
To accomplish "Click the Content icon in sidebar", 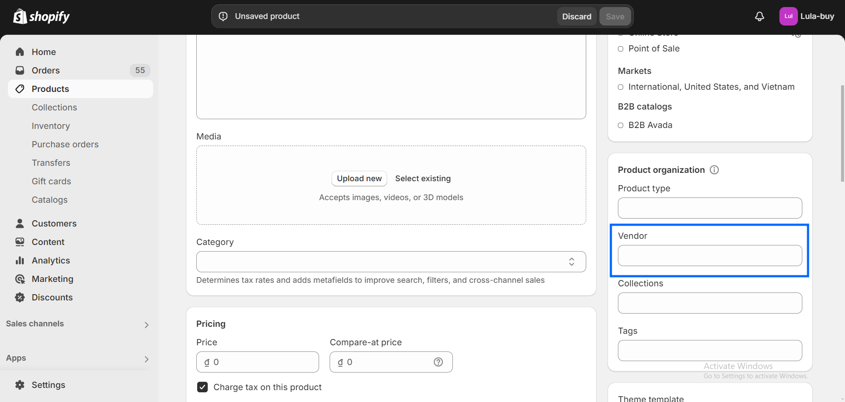I will pyautogui.click(x=20, y=242).
